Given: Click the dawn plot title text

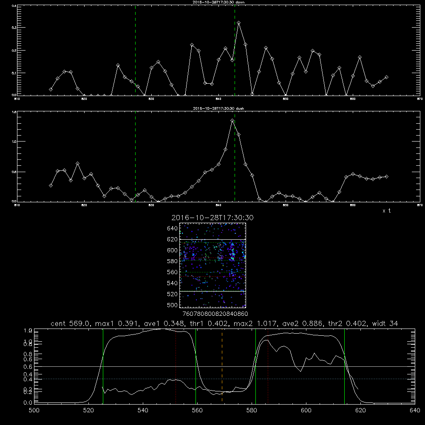Looking at the screenshot, I should tap(218, 2).
